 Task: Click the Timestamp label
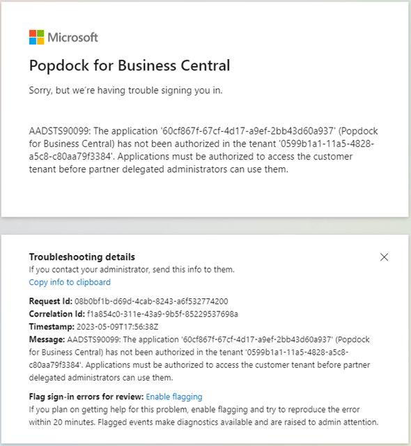coord(52,327)
